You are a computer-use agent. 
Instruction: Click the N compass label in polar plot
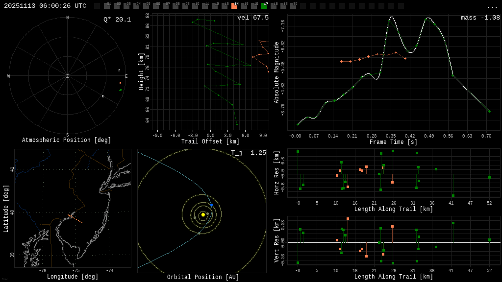pos(67,18)
